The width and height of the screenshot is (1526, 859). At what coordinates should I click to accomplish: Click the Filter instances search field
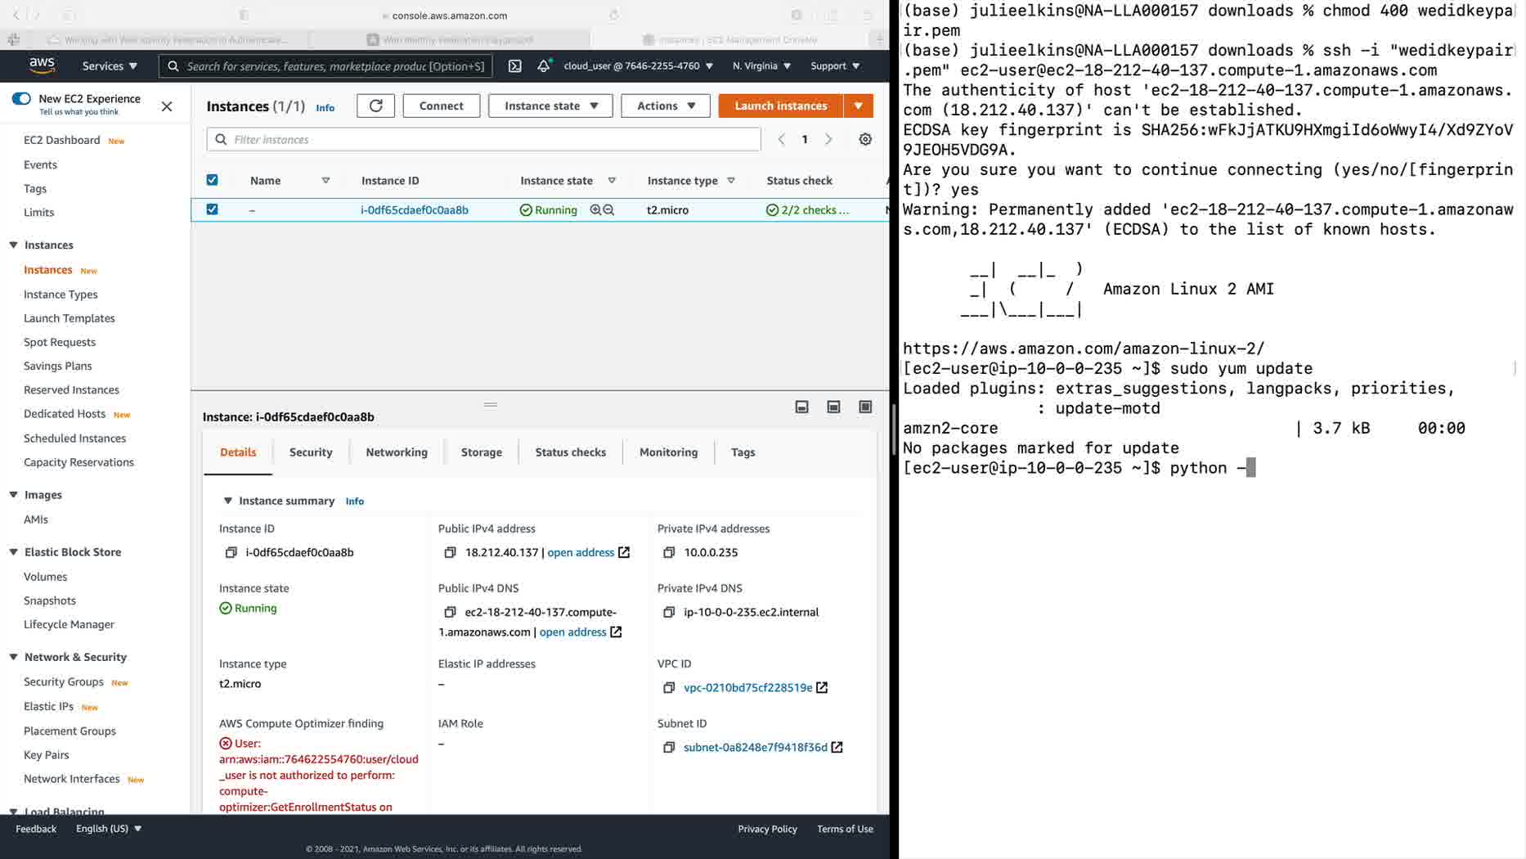point(484,139)
